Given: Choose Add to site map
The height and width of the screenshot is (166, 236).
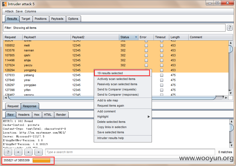Looking at the screenshot, I should [123, 100].
